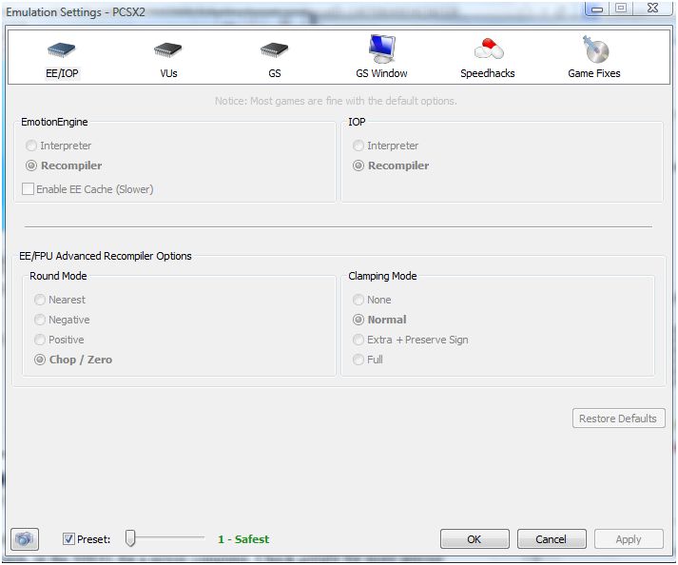Viewport: 678px width, 565px height.
Task: Close the Emulation Settings window
Action: coord(652,9)
